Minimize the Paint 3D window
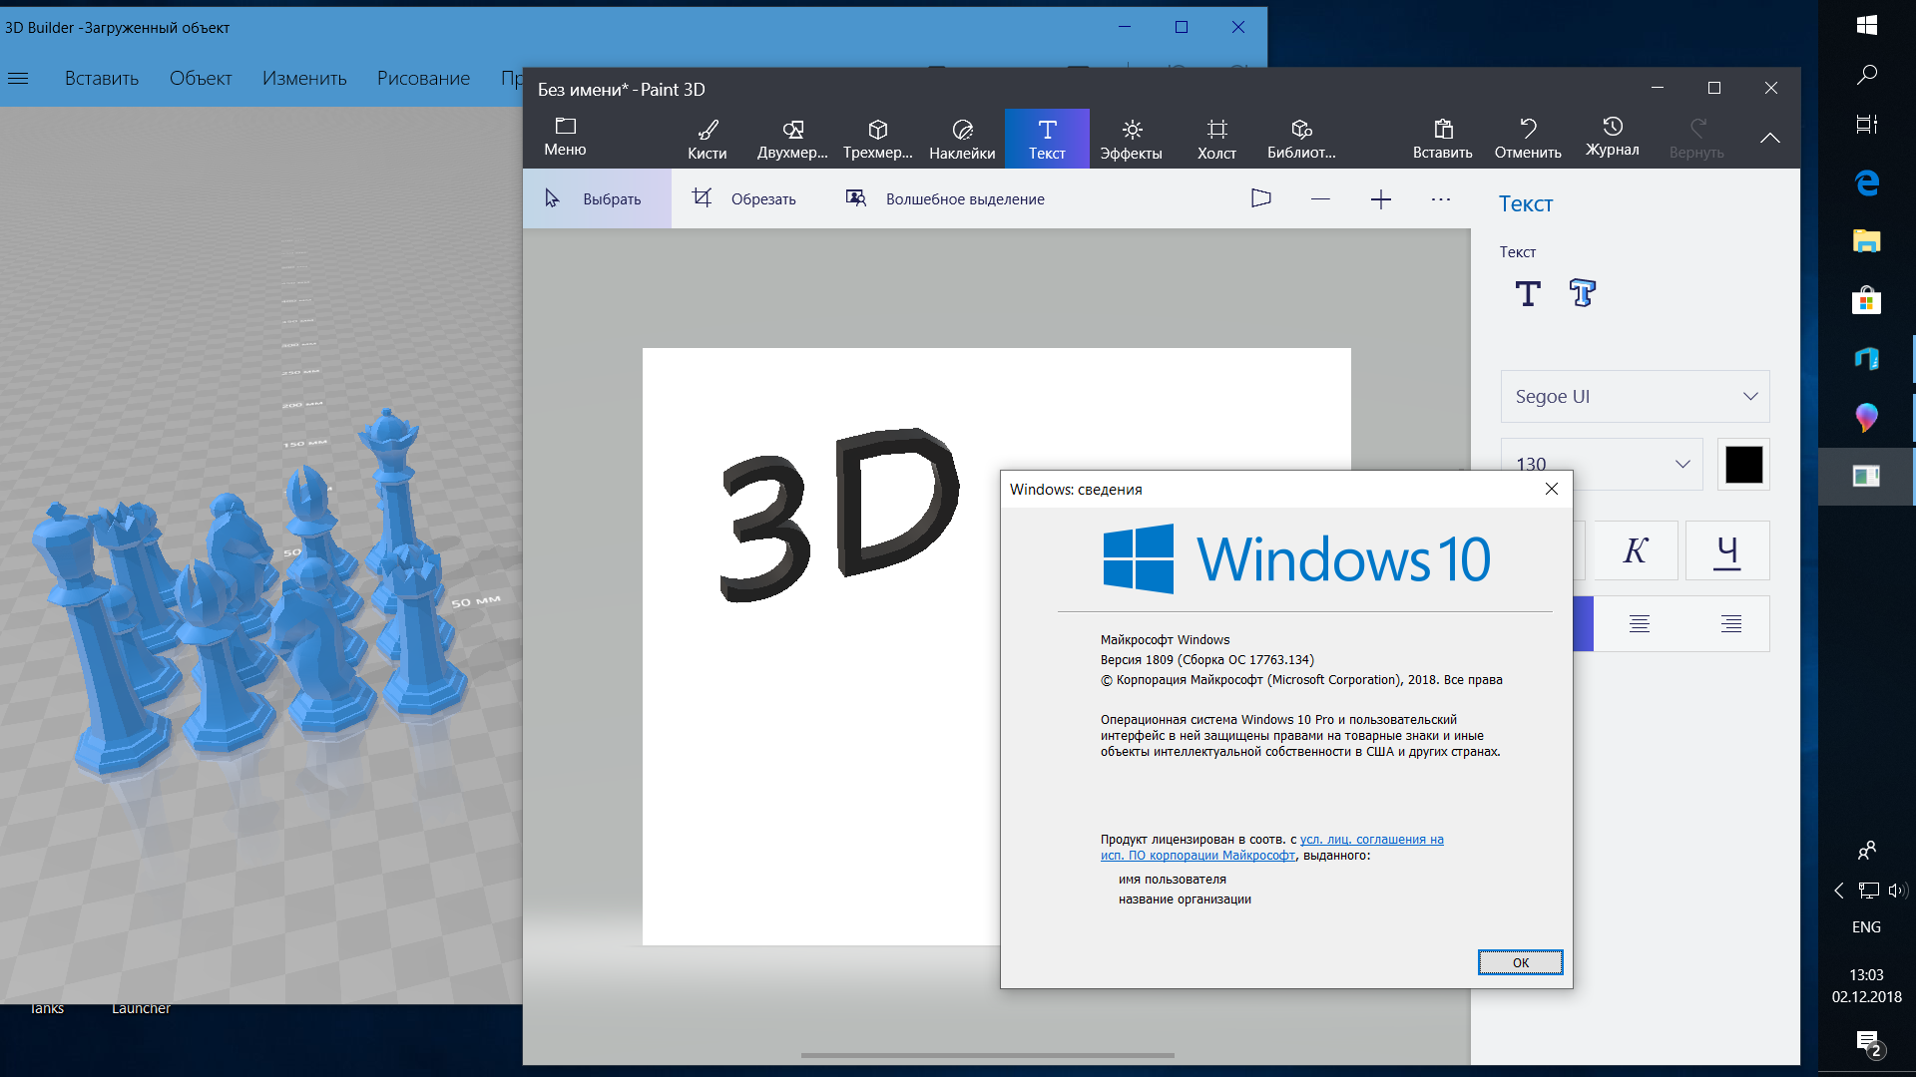 1658,88
